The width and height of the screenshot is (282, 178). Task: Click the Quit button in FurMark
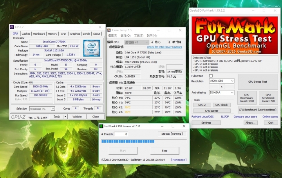pyautogui.click(x=271, y=123)
